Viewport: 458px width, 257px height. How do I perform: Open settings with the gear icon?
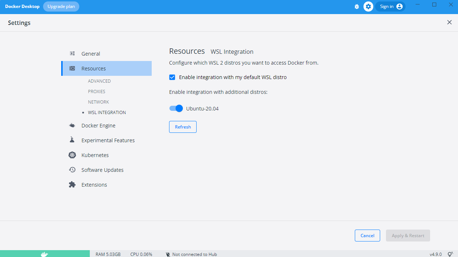click(368, 6)
